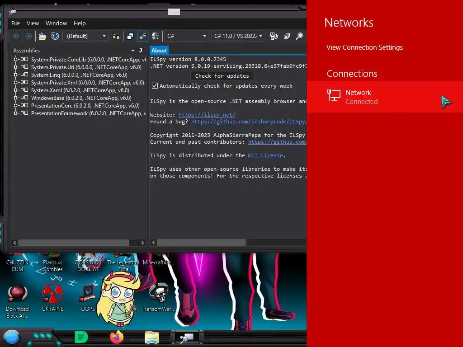Screen dimensions: 463x347
Task: Open the CHUZZIN CUM desktop shortcut
Action: [18, 263]
